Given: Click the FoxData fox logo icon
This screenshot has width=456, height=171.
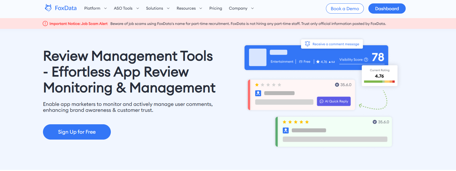Looking at the screenshot, I should pos(48,8).
